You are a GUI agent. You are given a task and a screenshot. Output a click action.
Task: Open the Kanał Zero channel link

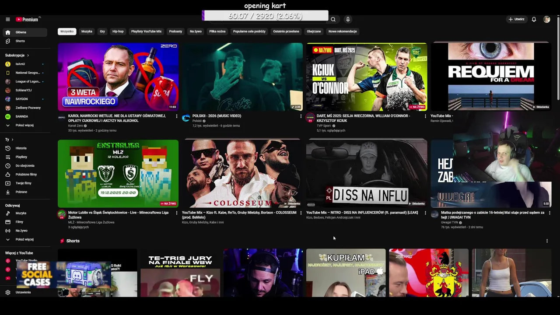(76, 126)
